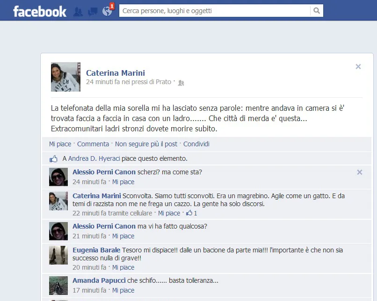This screenshot has width=377, height=301.
Task: Like the post via Mi piace
Action: pos(60,144)
